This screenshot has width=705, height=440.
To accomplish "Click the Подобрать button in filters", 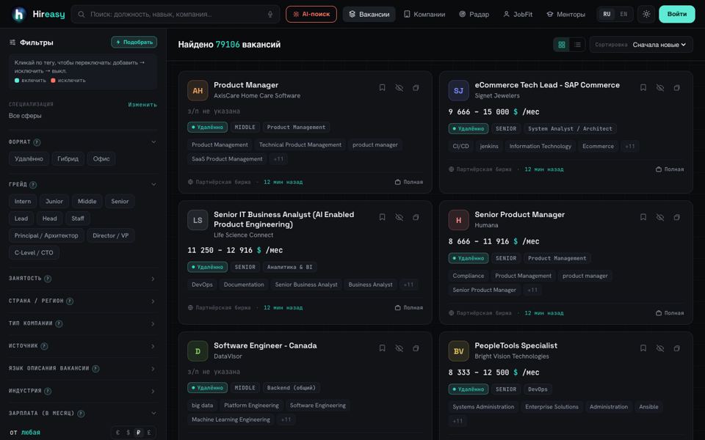I will point(134,42).
